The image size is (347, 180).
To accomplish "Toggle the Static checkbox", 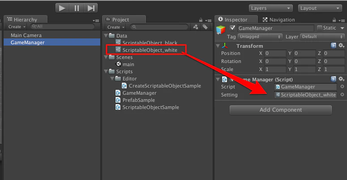I will (319, 28).
